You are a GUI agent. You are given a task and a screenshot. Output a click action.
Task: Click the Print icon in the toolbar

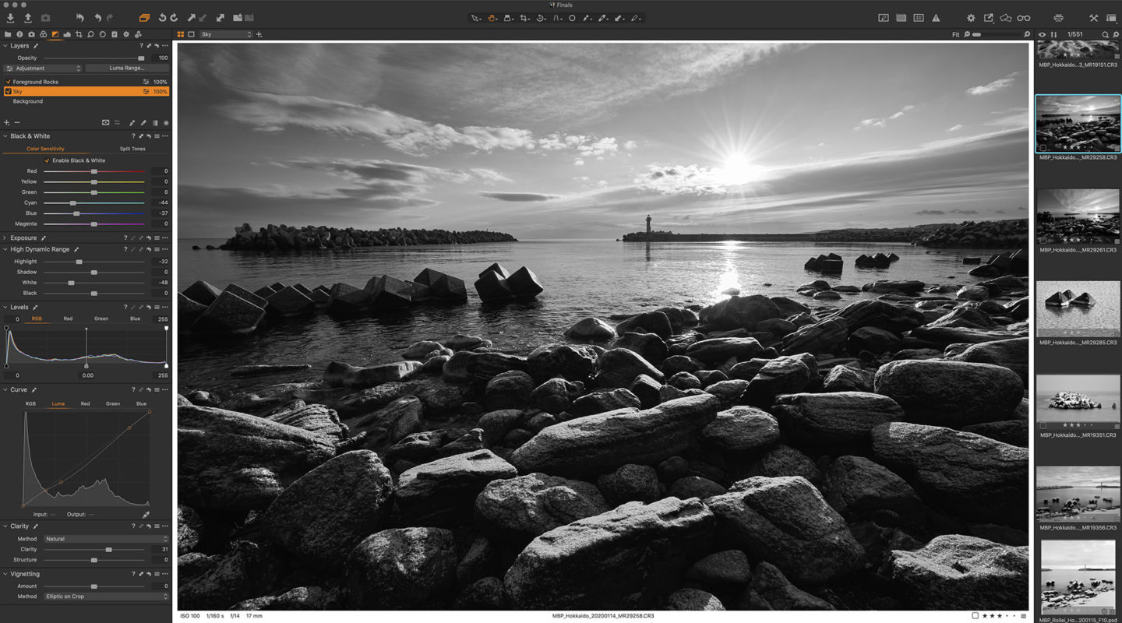click(x=1058, y=18)
